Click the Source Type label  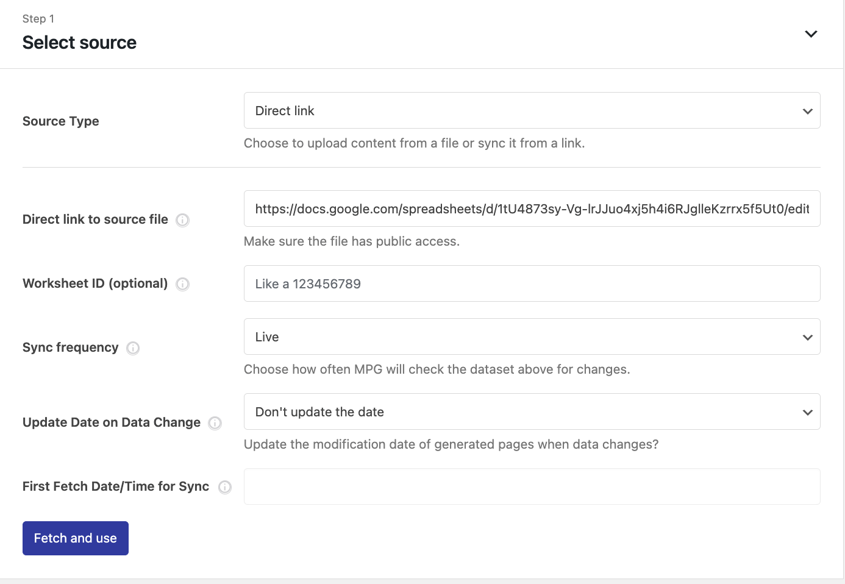60,121
